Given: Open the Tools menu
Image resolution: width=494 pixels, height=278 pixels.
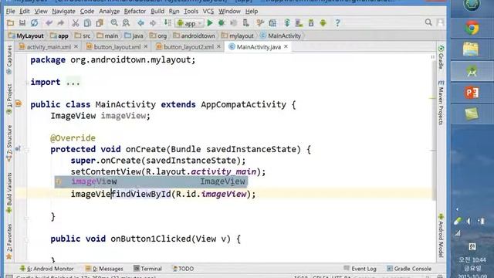Looking at the screenshot, I should click(191, 11).
